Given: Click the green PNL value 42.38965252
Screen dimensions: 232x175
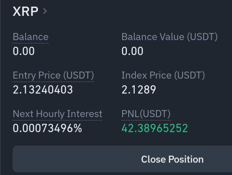Looking at the screenshot, I should 154,128.
